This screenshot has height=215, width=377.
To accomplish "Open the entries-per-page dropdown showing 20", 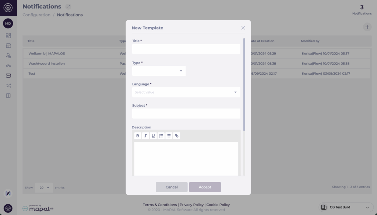I will pos(44,188).
